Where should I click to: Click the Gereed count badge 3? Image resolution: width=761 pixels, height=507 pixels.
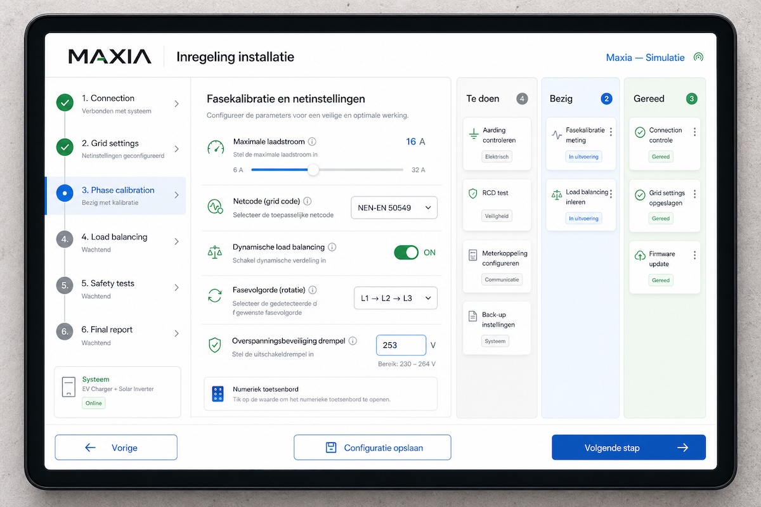coord(692,99)
